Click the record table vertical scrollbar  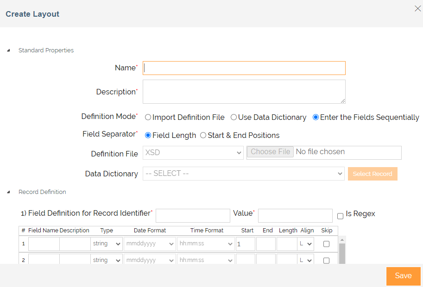point(342,252)
